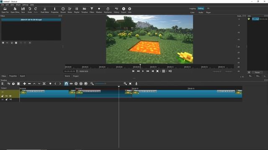
Task: Open the player zoom dropdown
Action: pos(160,71)
